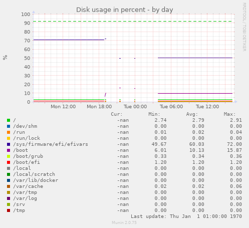Click the 'Mon 18:00' axis label

[99, 107]
